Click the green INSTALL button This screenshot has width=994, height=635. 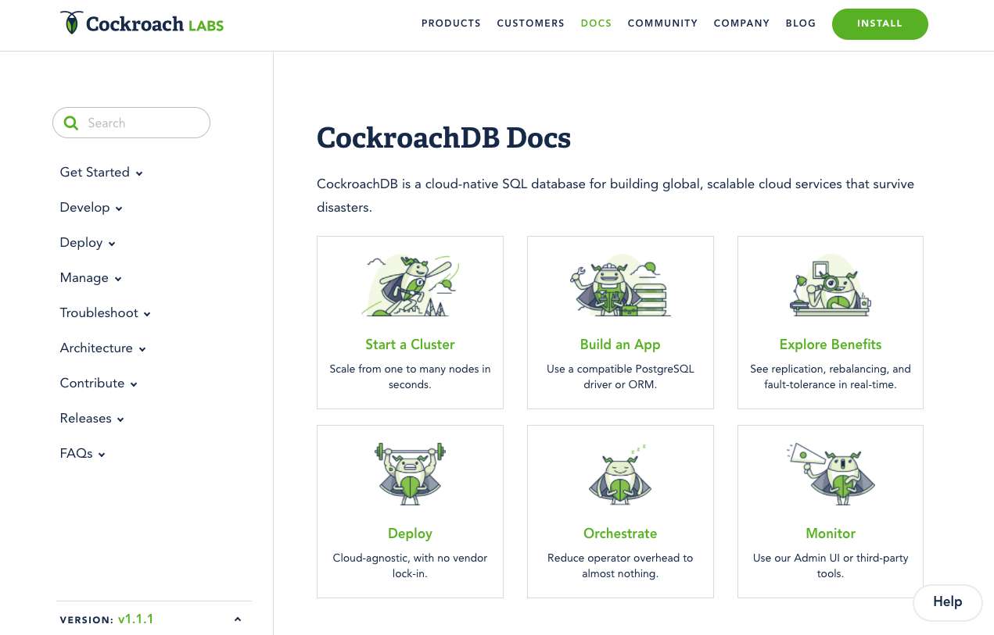[x=880, y=23]
